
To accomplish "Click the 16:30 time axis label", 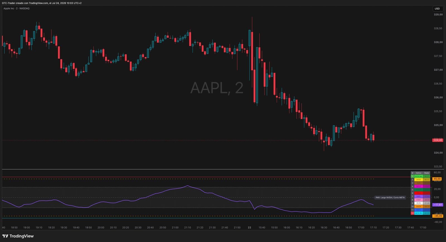I will click(324, 228).
